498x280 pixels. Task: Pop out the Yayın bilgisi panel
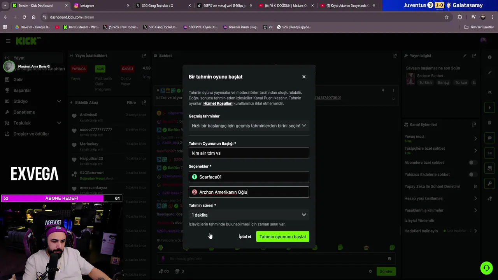(474, 56)
